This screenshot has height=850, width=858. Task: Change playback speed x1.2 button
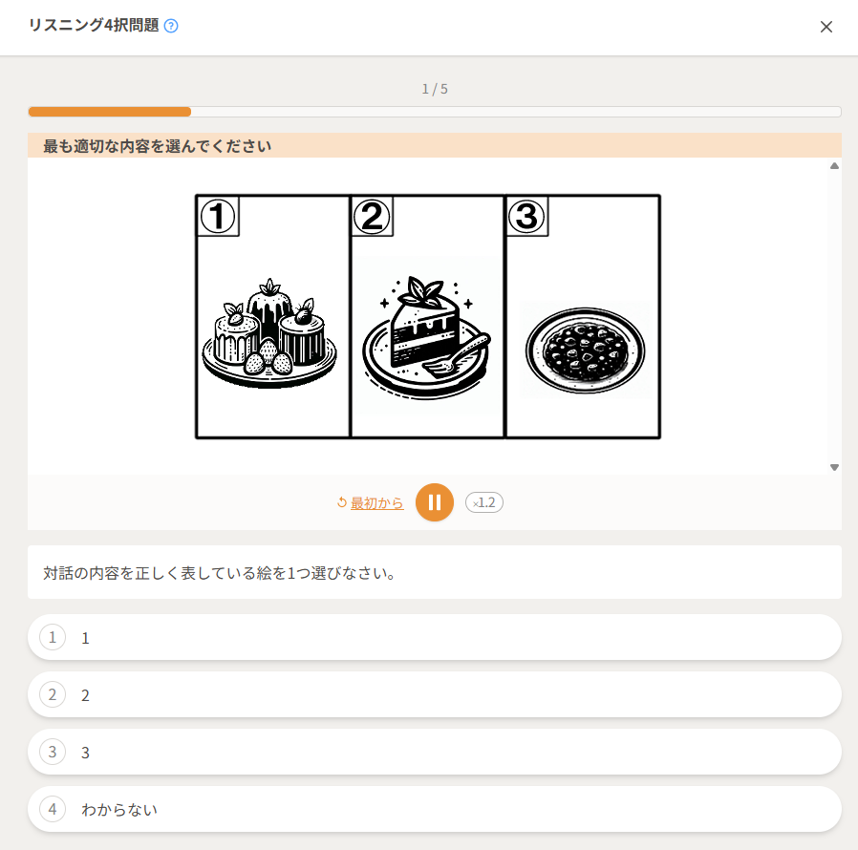pos(483,502)
